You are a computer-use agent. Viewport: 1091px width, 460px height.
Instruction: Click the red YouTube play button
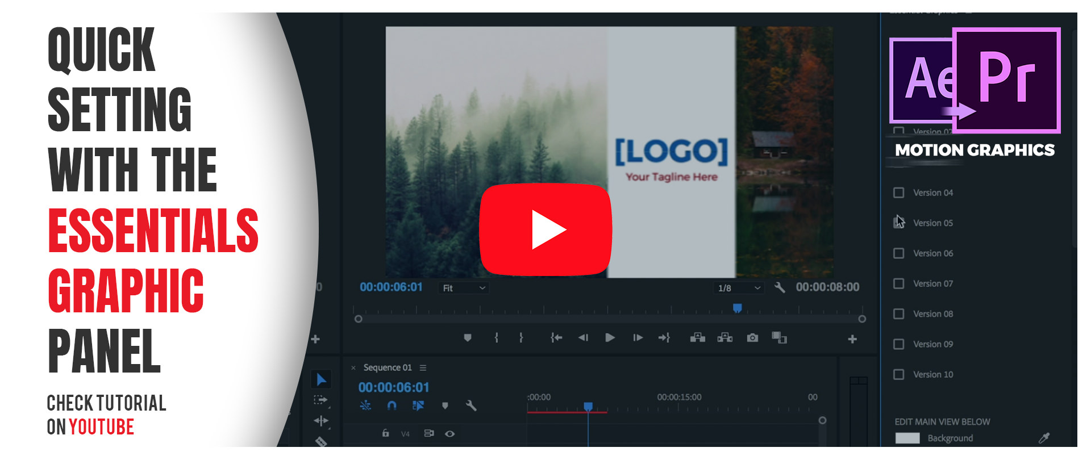coord(545,229)
